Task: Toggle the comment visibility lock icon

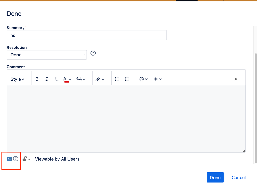Action: pos(25,159)
